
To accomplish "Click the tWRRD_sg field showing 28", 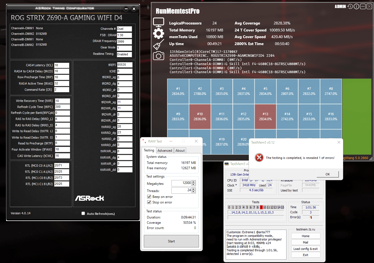I will [x=125, y=127].
